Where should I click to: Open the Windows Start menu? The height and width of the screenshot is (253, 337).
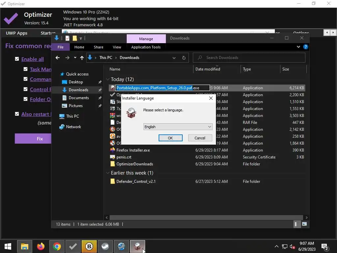(x=8, y=246)
